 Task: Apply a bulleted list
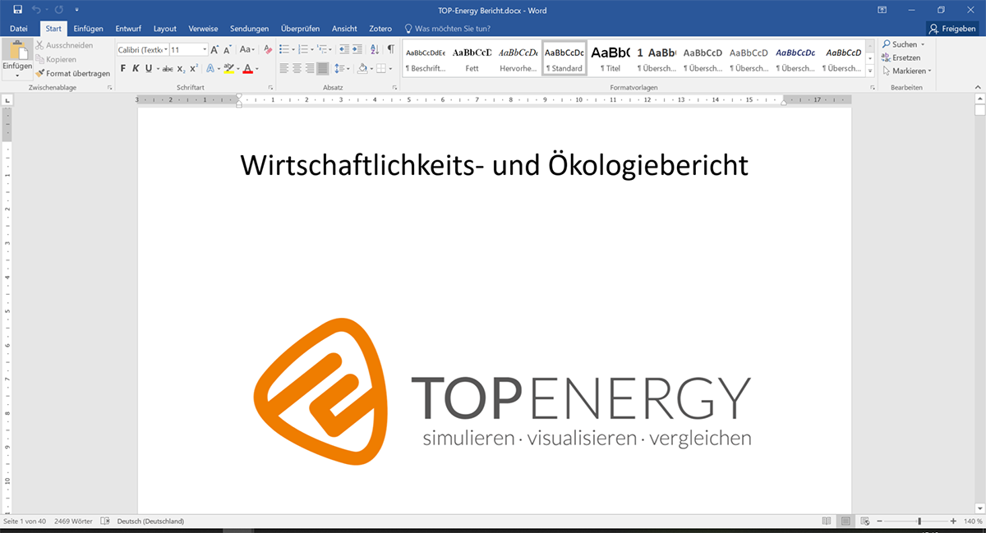click(283, 50)
